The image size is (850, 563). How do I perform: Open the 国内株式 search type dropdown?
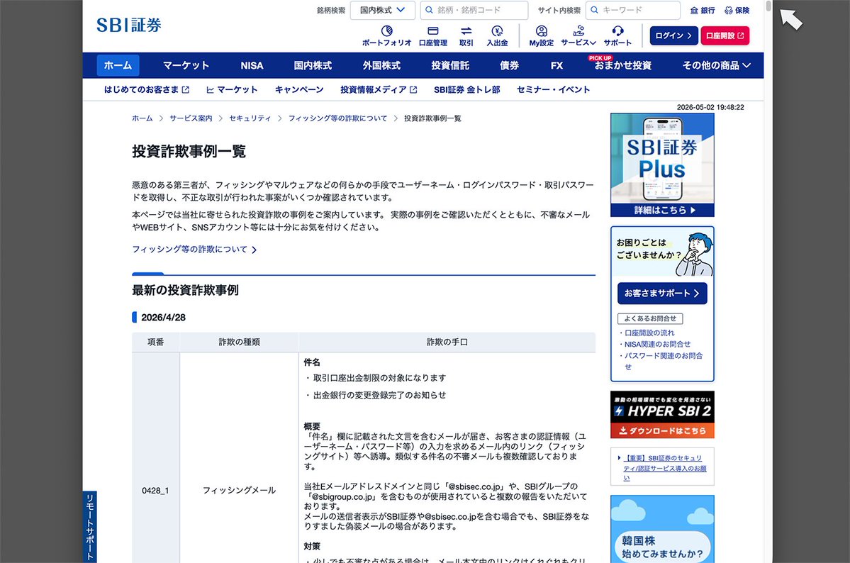[383, 11]
